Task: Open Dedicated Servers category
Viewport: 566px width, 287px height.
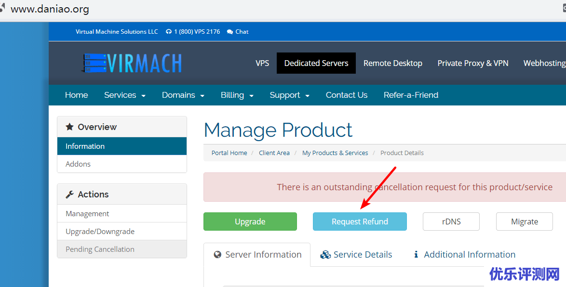Action: pos(316,63)
